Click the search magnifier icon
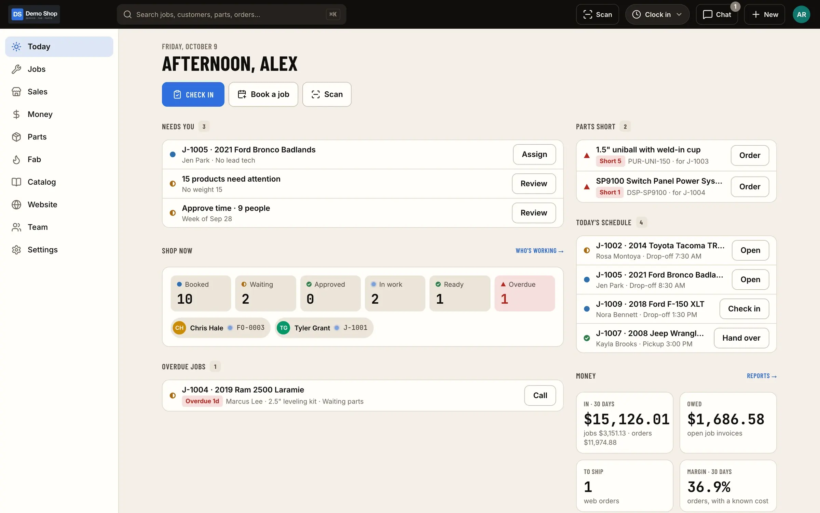The height and width of the screenshot is (513, 820). (127, 14)
